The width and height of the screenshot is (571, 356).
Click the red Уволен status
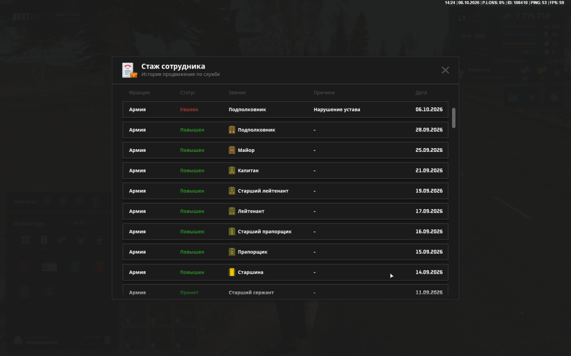[189, 109]
